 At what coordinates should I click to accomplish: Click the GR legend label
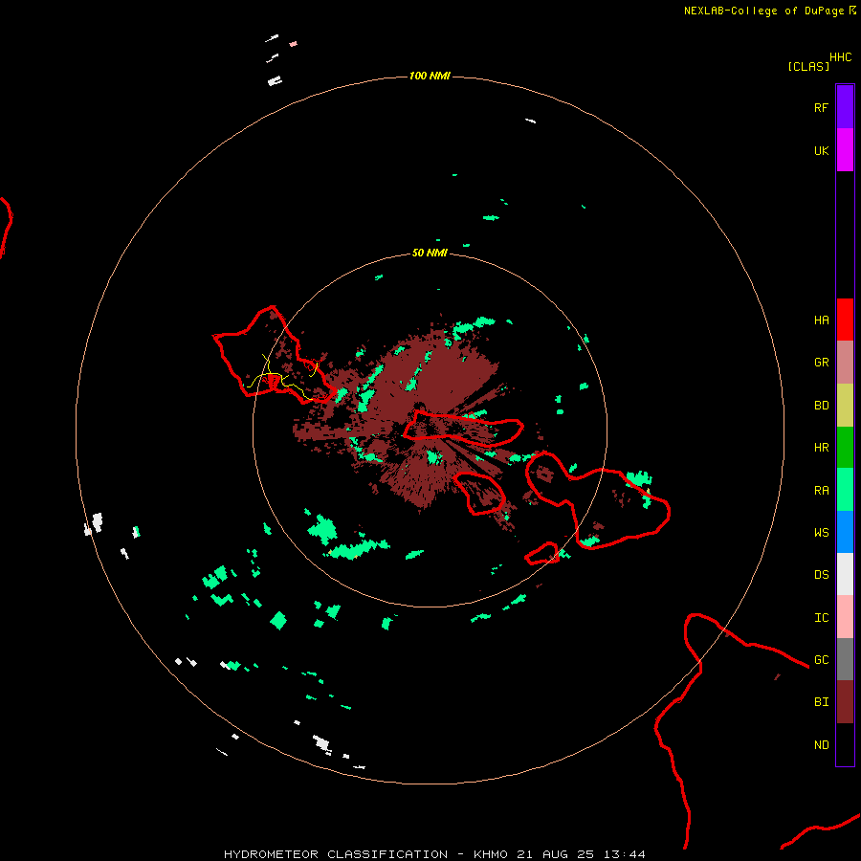click(x=822, y=363)
